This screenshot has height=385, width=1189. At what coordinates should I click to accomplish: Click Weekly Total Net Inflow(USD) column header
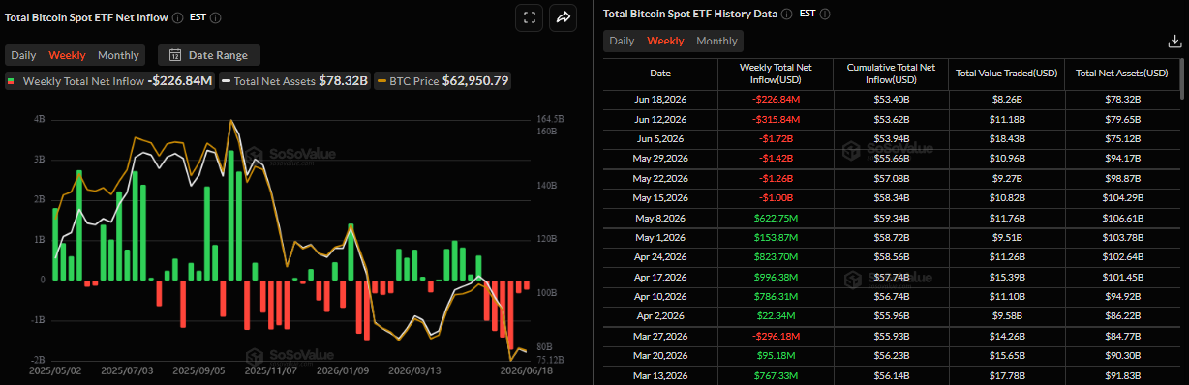pos(775,74)
